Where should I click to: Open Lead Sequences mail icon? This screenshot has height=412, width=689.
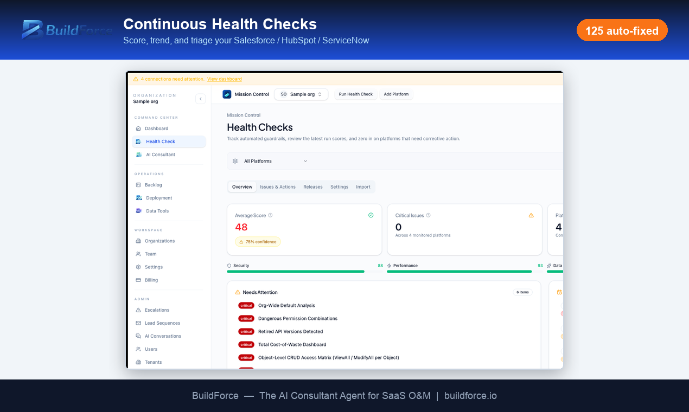pyautogui.click(x=138, y=323)
